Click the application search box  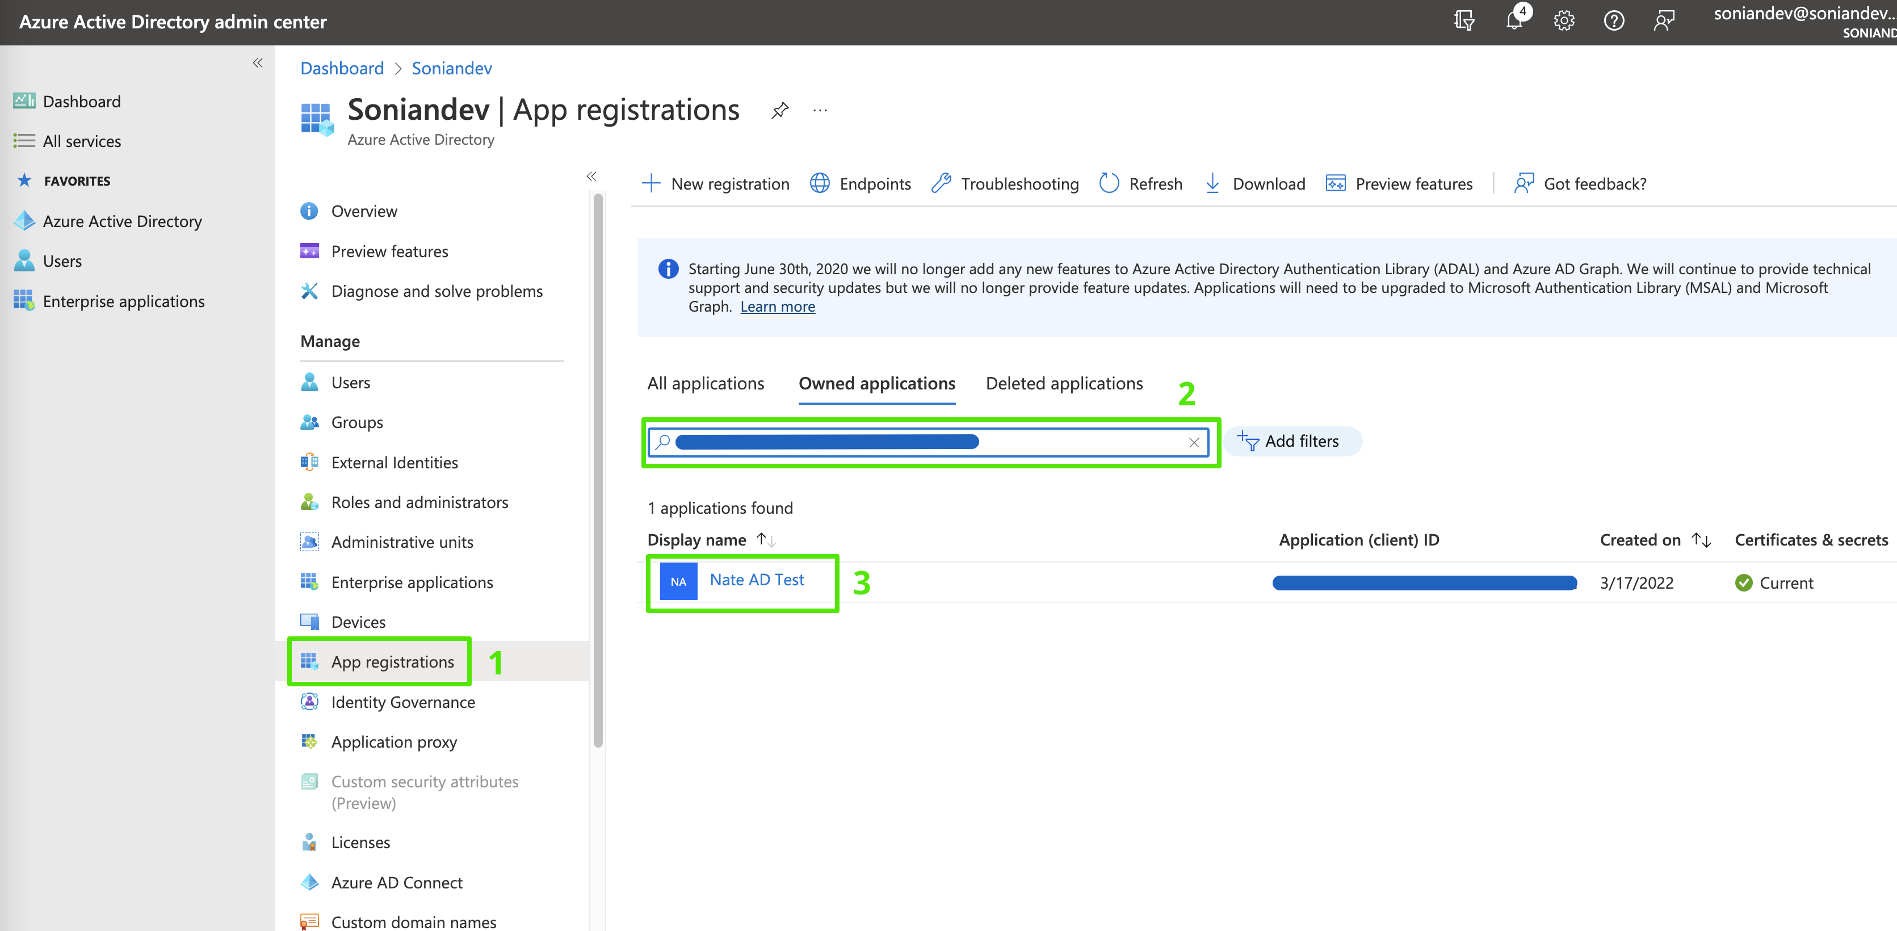928,442
